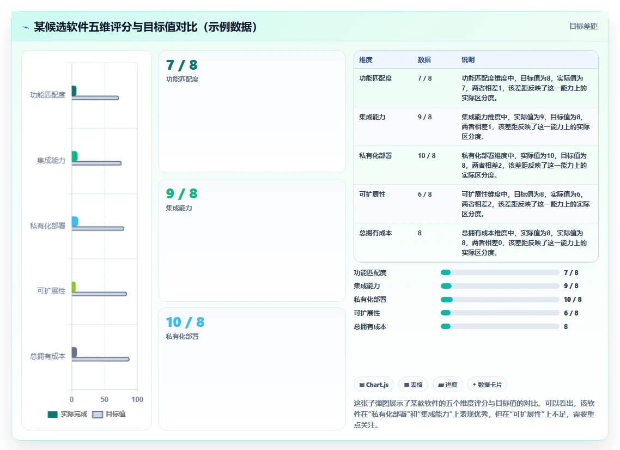This screenshot has width=620, height=450.
Task: Click the summary paragraph below the tag chips
Action: click(474, 414)
